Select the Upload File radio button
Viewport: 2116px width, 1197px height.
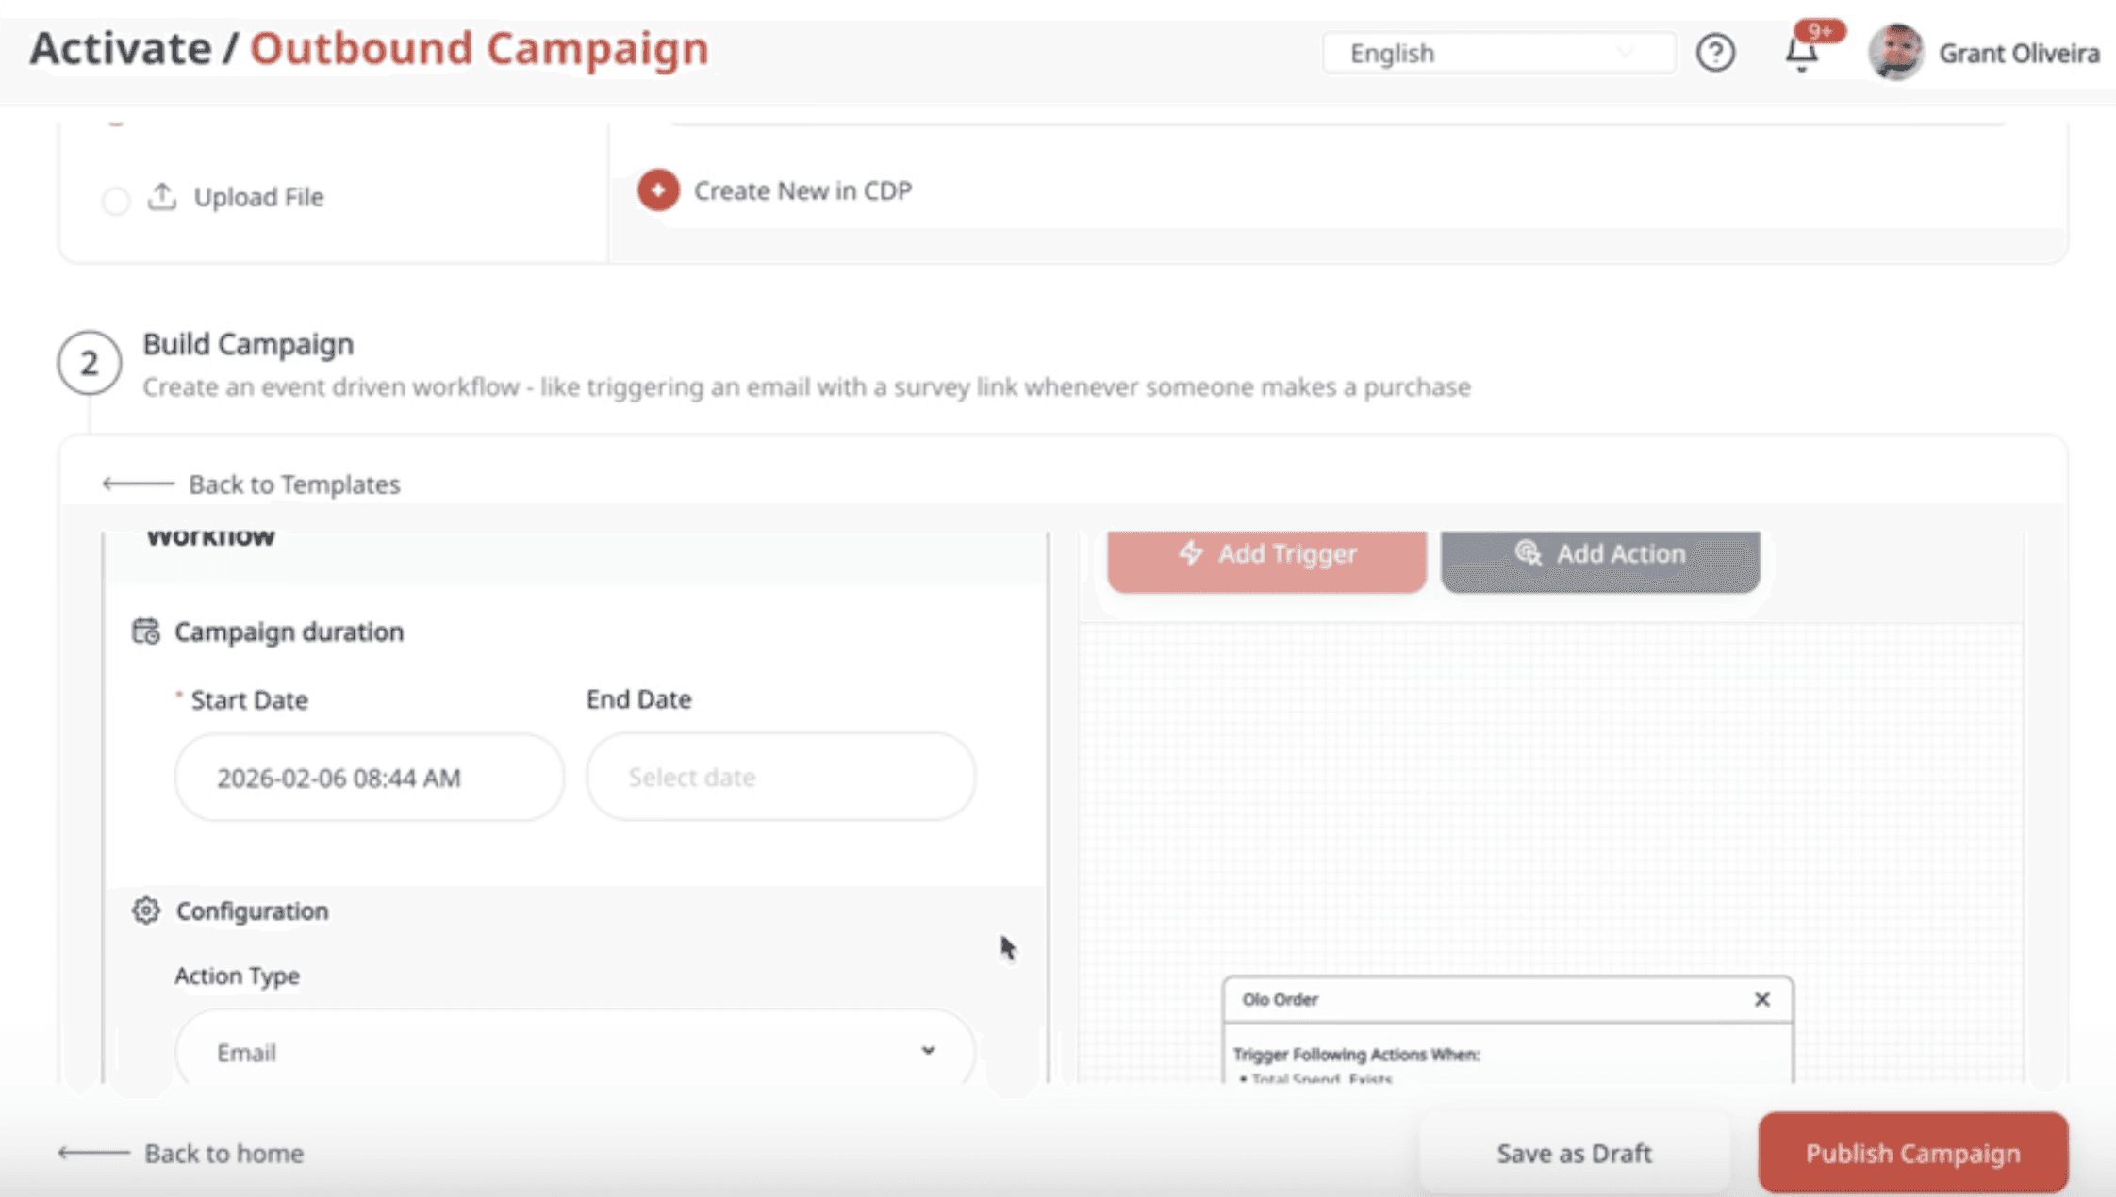coord(116,200)
